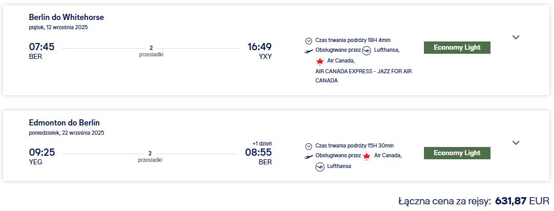The width and height of the screenshot is (554, 211).
Task: Click the Air Canada maple leaf logo in return flight
Action: coord(367,156)
